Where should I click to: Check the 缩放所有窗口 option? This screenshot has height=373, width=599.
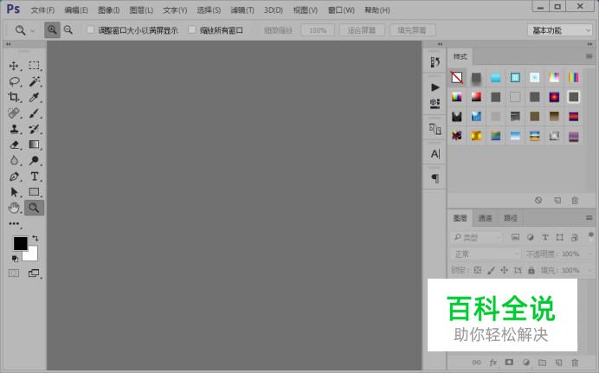pyautogui.click(x=192, y=29)
